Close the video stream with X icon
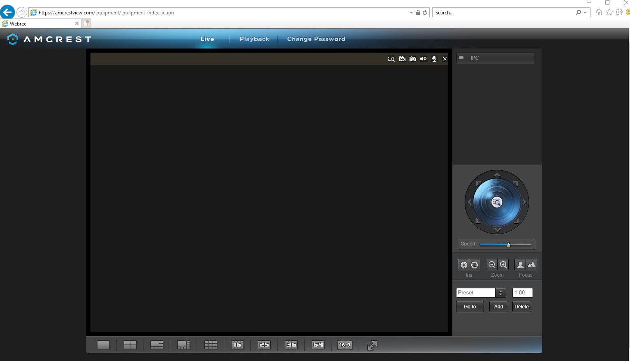This screenshot has width=630, height=361. coord(445,59)
